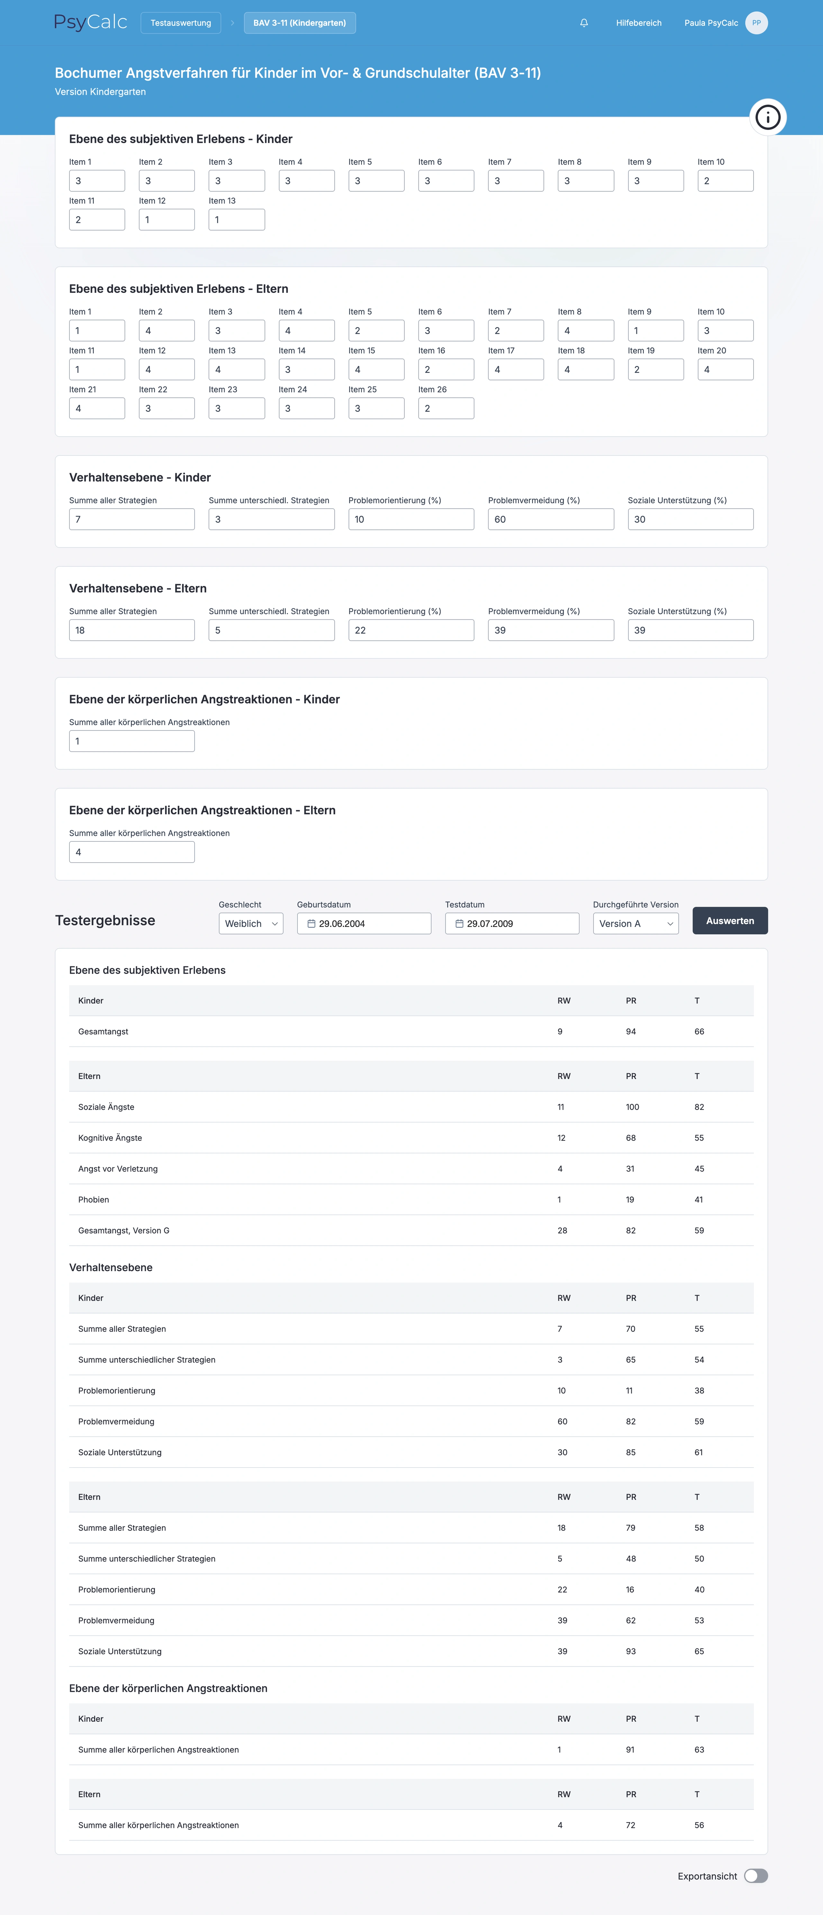Select the BAV 3-11 (Kindergarten) breadcrumb
This screenshot has width=823, height=1915.
point(299,23)
